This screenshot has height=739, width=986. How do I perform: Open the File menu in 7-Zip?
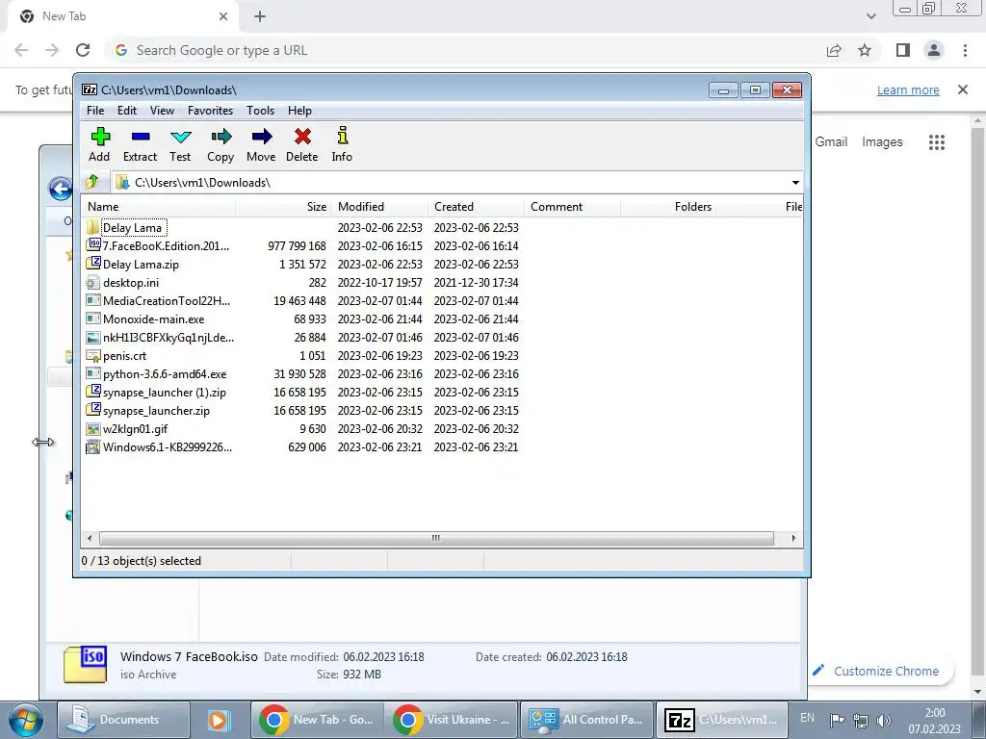point(95,111)
